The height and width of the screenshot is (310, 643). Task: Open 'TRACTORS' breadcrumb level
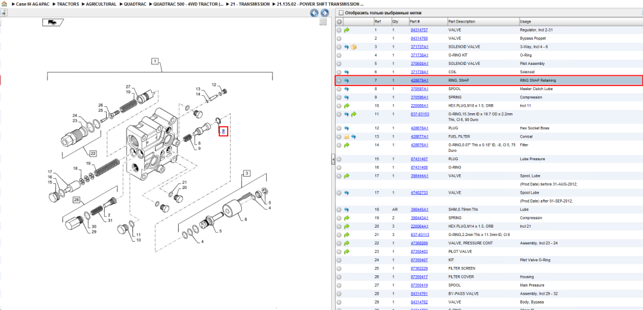tap(68, 4)
